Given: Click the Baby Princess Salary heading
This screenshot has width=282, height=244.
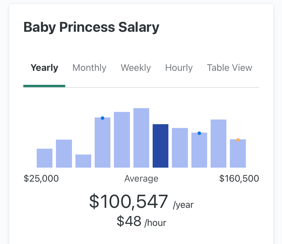Looking at the screenshot, I should click(x=91, y=27).
